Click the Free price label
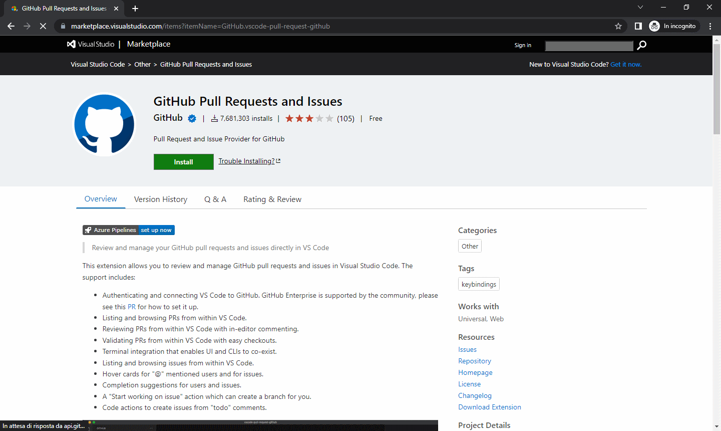 376,119
